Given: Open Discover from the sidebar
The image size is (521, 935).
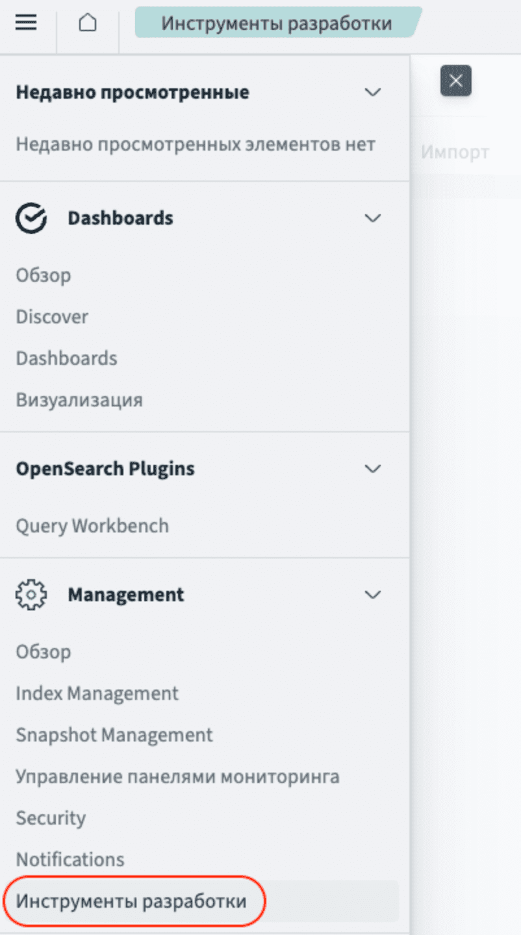Looking at the screenshot, I should [52, 317].
